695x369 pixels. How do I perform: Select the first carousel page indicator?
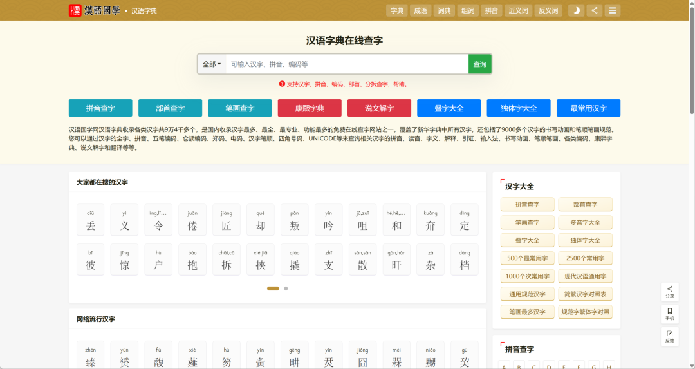(x=273, y=289)
